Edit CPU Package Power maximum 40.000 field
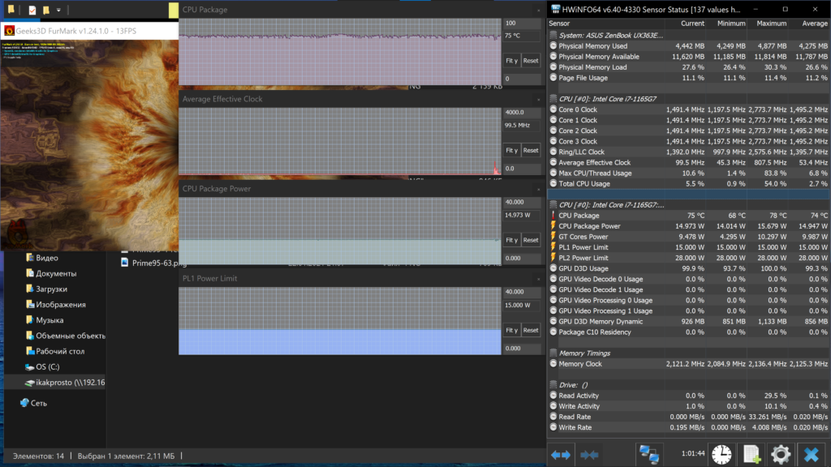831x467 pixels. click(x=522, y=202)
